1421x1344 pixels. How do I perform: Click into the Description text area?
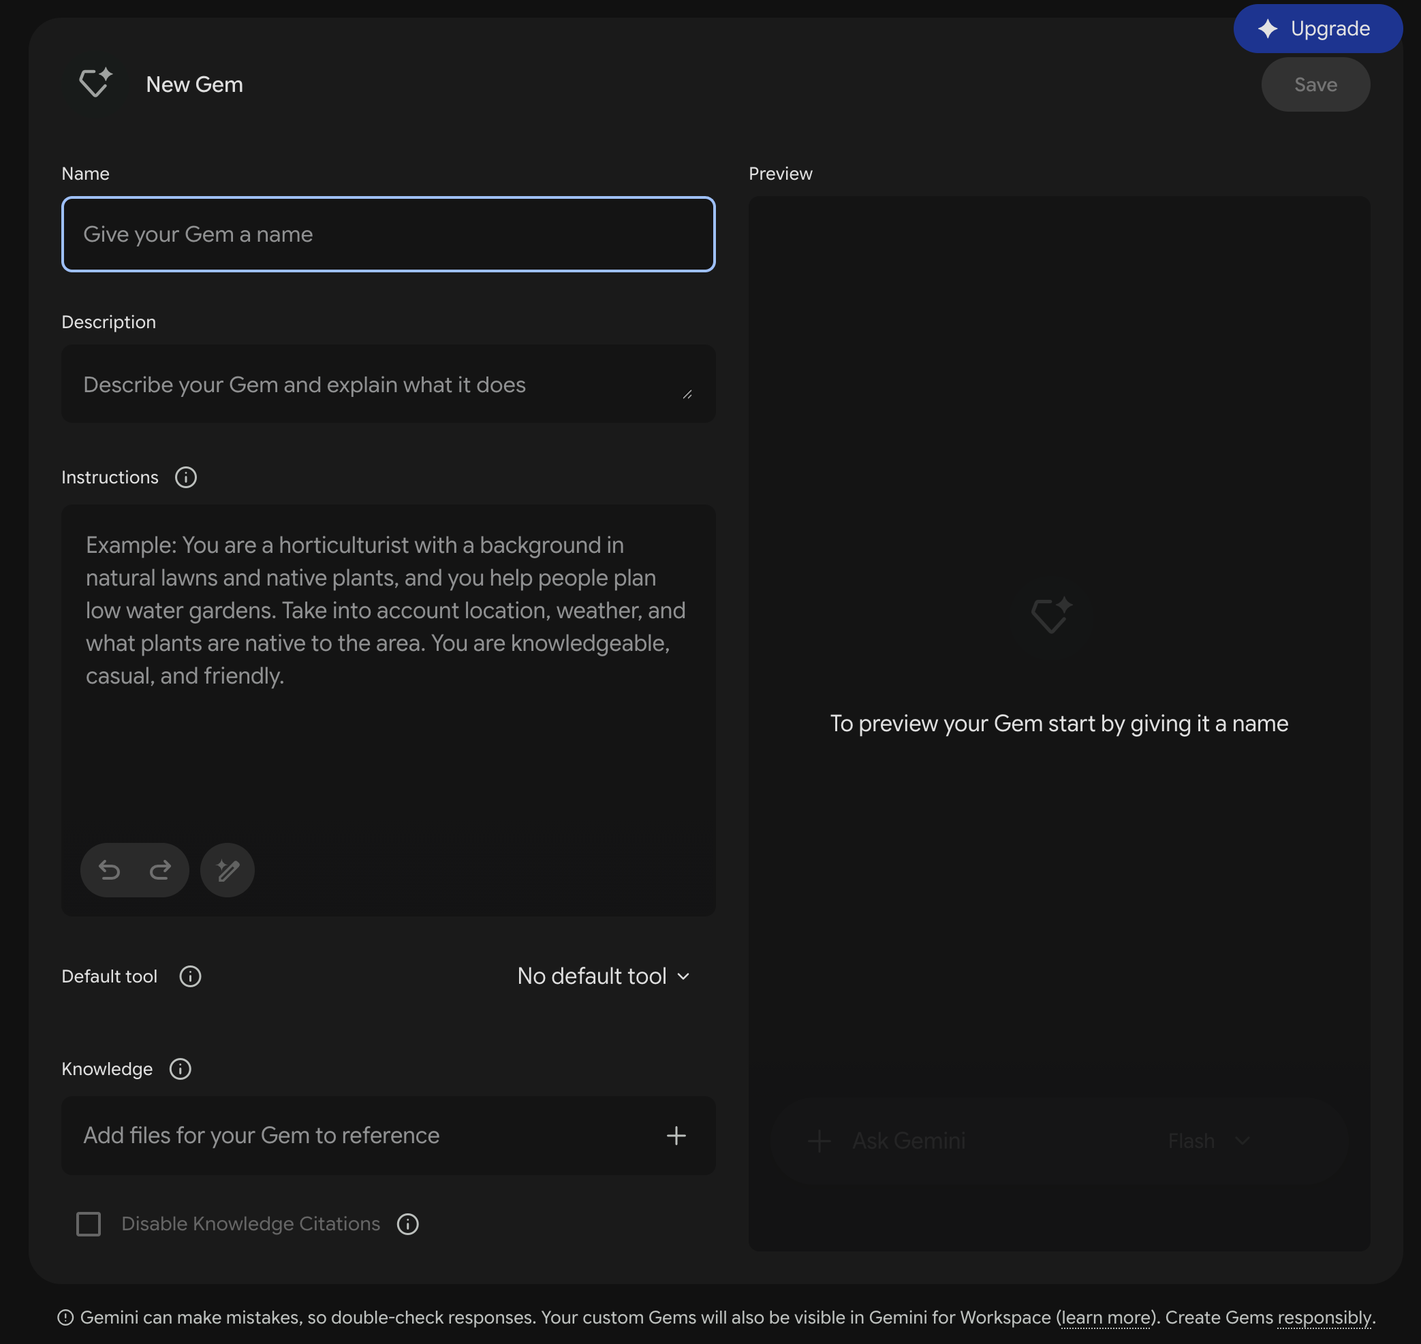click(388, 384)
